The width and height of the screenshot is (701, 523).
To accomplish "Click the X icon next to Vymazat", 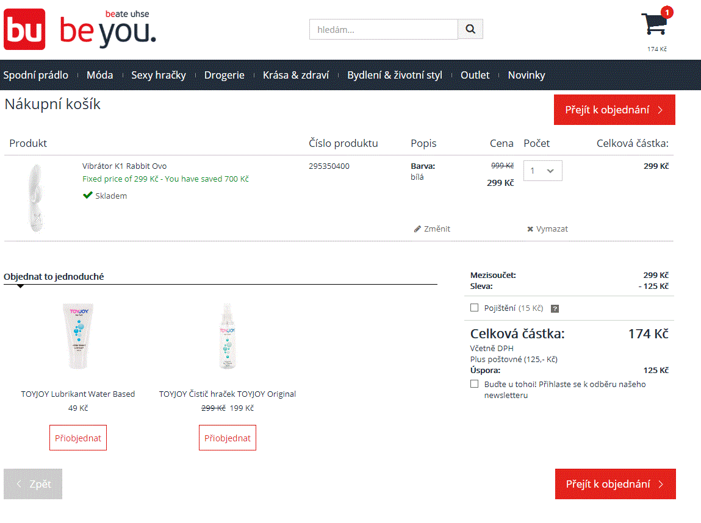I will [x=530, y=229].
